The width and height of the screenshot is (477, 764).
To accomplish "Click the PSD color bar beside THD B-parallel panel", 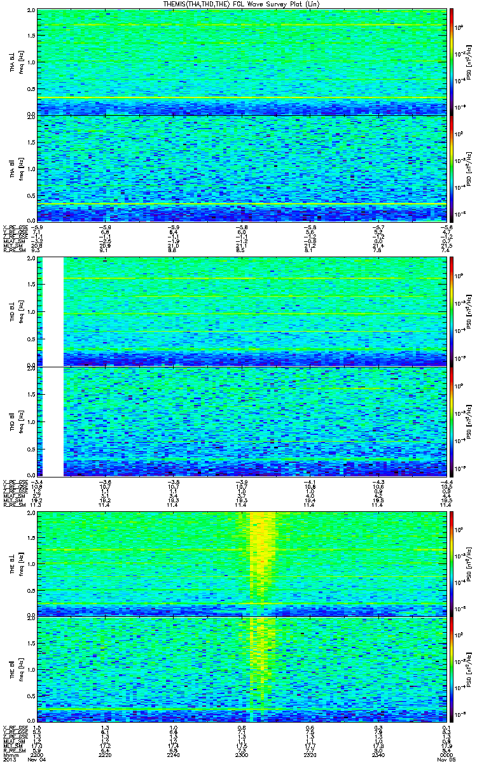I will (452, 421).
